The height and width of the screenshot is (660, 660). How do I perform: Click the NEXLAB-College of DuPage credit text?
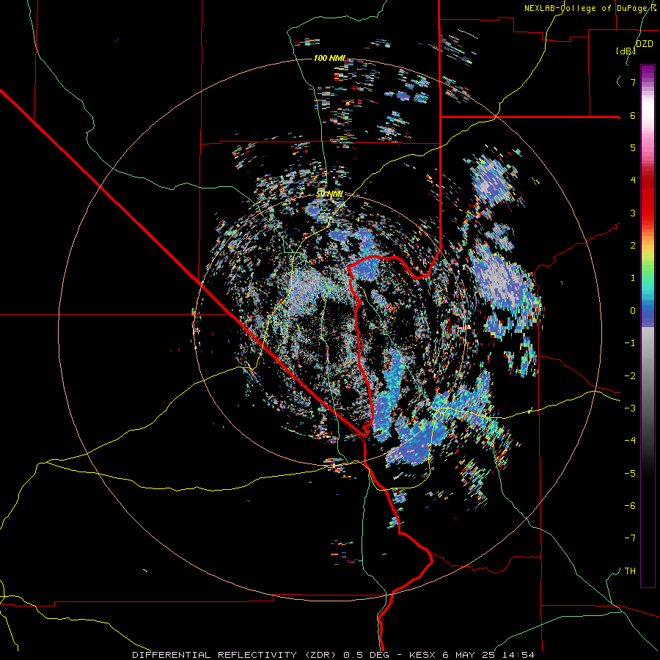(592, 8)
